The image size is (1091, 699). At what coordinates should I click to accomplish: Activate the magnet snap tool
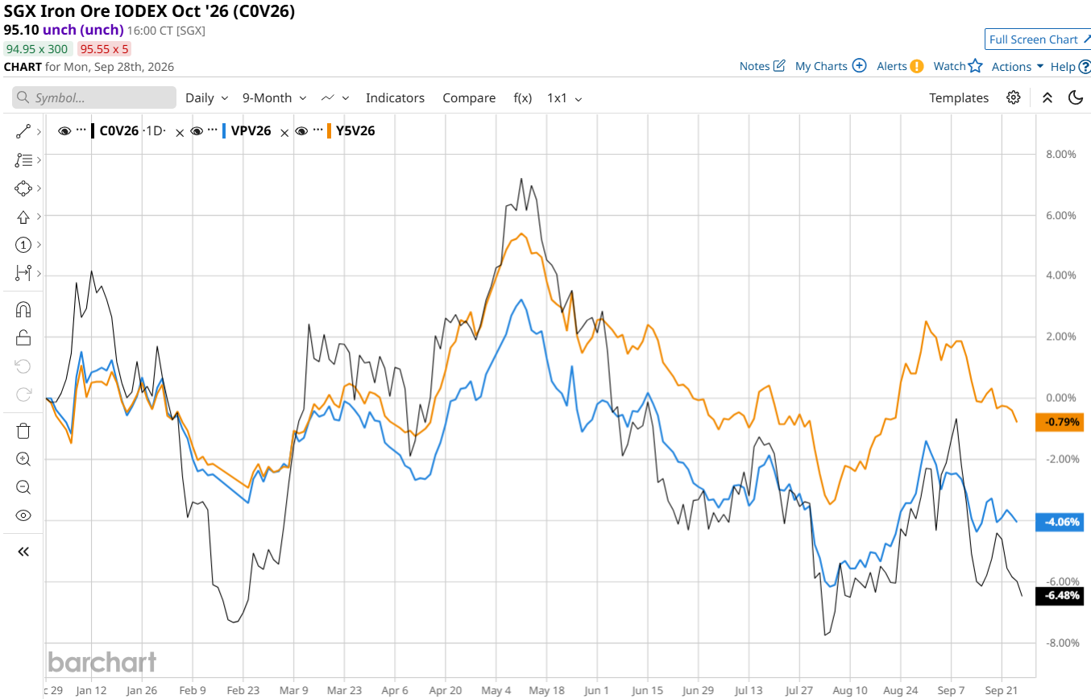tap(23, 309)
